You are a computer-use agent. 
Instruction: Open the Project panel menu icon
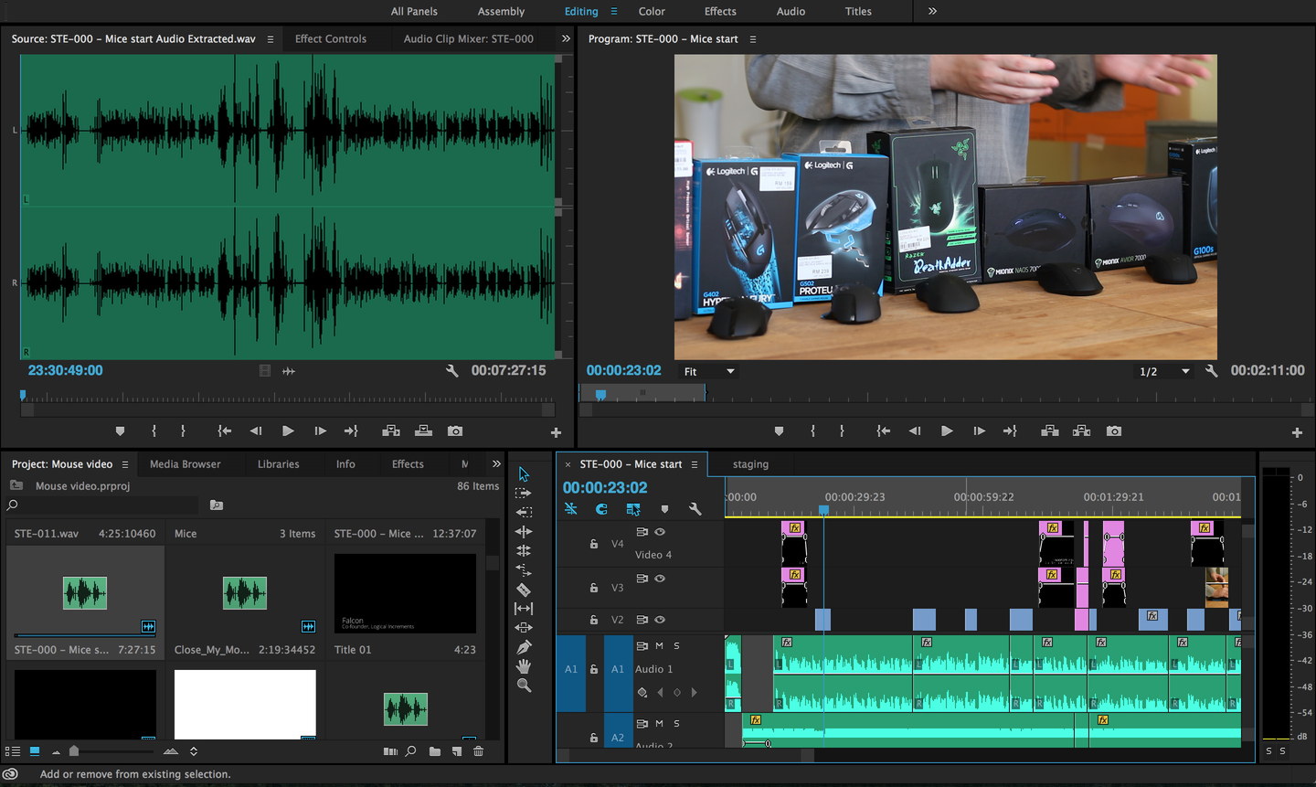coord(125,464)
